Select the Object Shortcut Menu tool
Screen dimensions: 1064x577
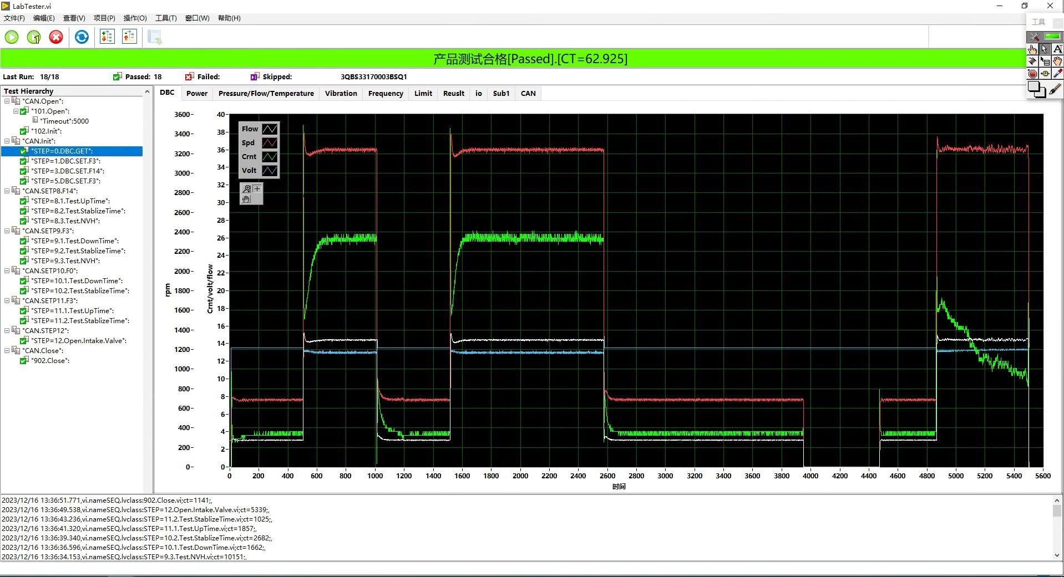[x=1045, y=61]
